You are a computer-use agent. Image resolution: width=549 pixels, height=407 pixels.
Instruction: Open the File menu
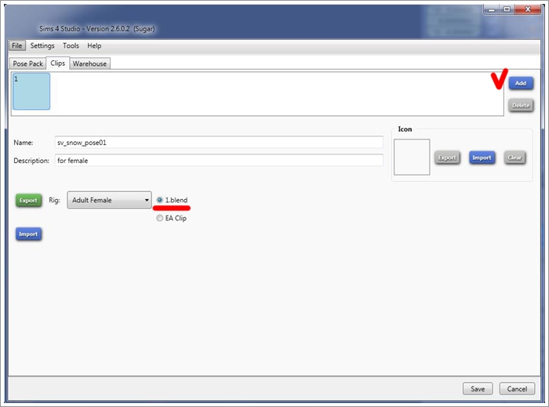[x=17, y=46]
